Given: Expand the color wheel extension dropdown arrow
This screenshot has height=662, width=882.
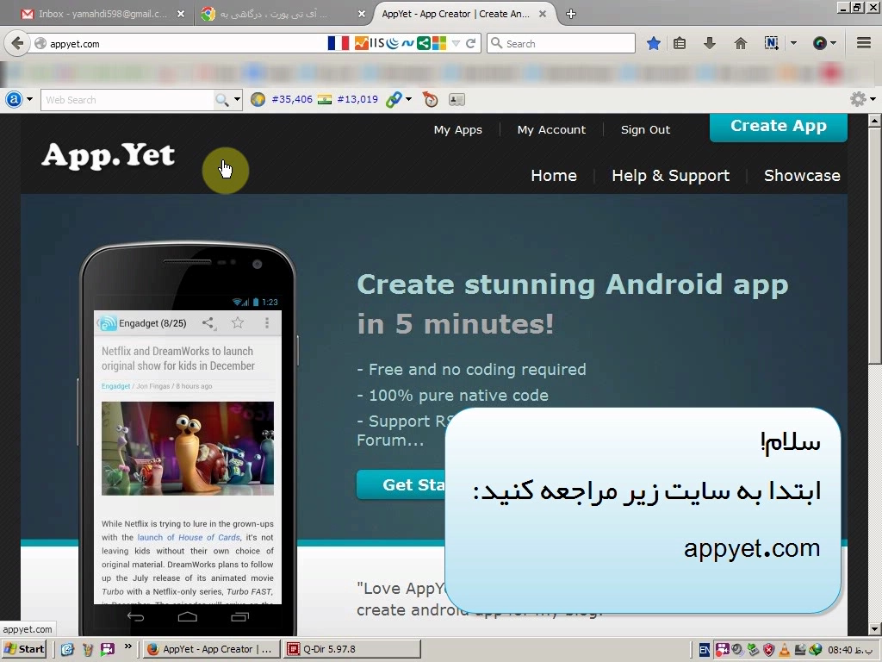Looking at the screenshot, I should pyautogui.click(x=833, y=43).
